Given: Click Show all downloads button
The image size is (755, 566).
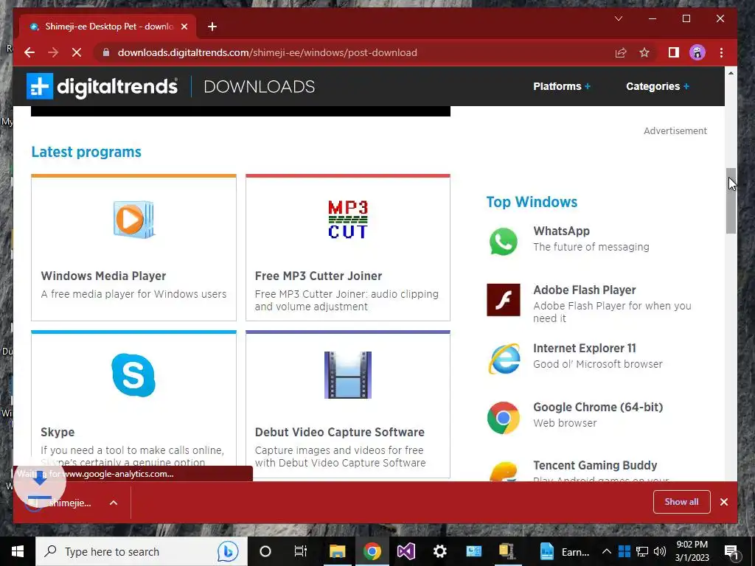Looking at the screenshot, I should point(681,502).
